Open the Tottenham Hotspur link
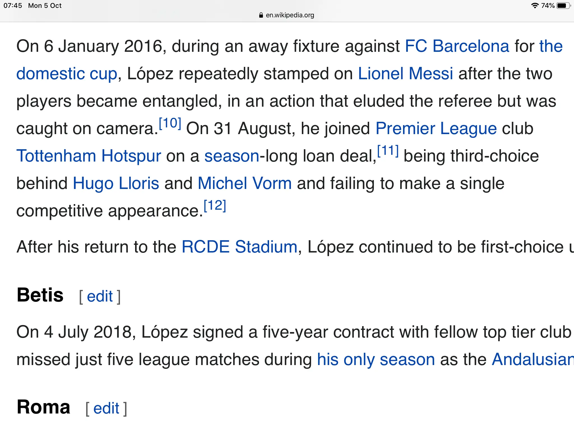Viewport: 574px width, 430px height. [89, 156]
